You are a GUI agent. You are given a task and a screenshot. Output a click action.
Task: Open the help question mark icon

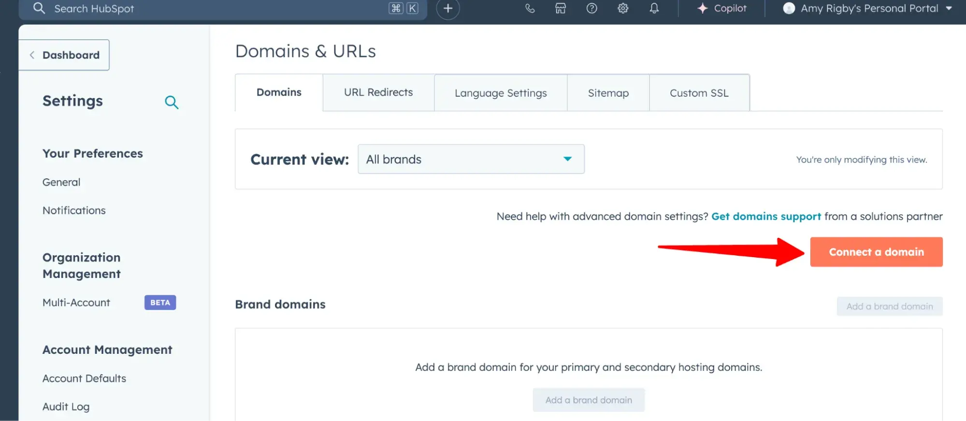pyautogui.click(x=592, y=8)
